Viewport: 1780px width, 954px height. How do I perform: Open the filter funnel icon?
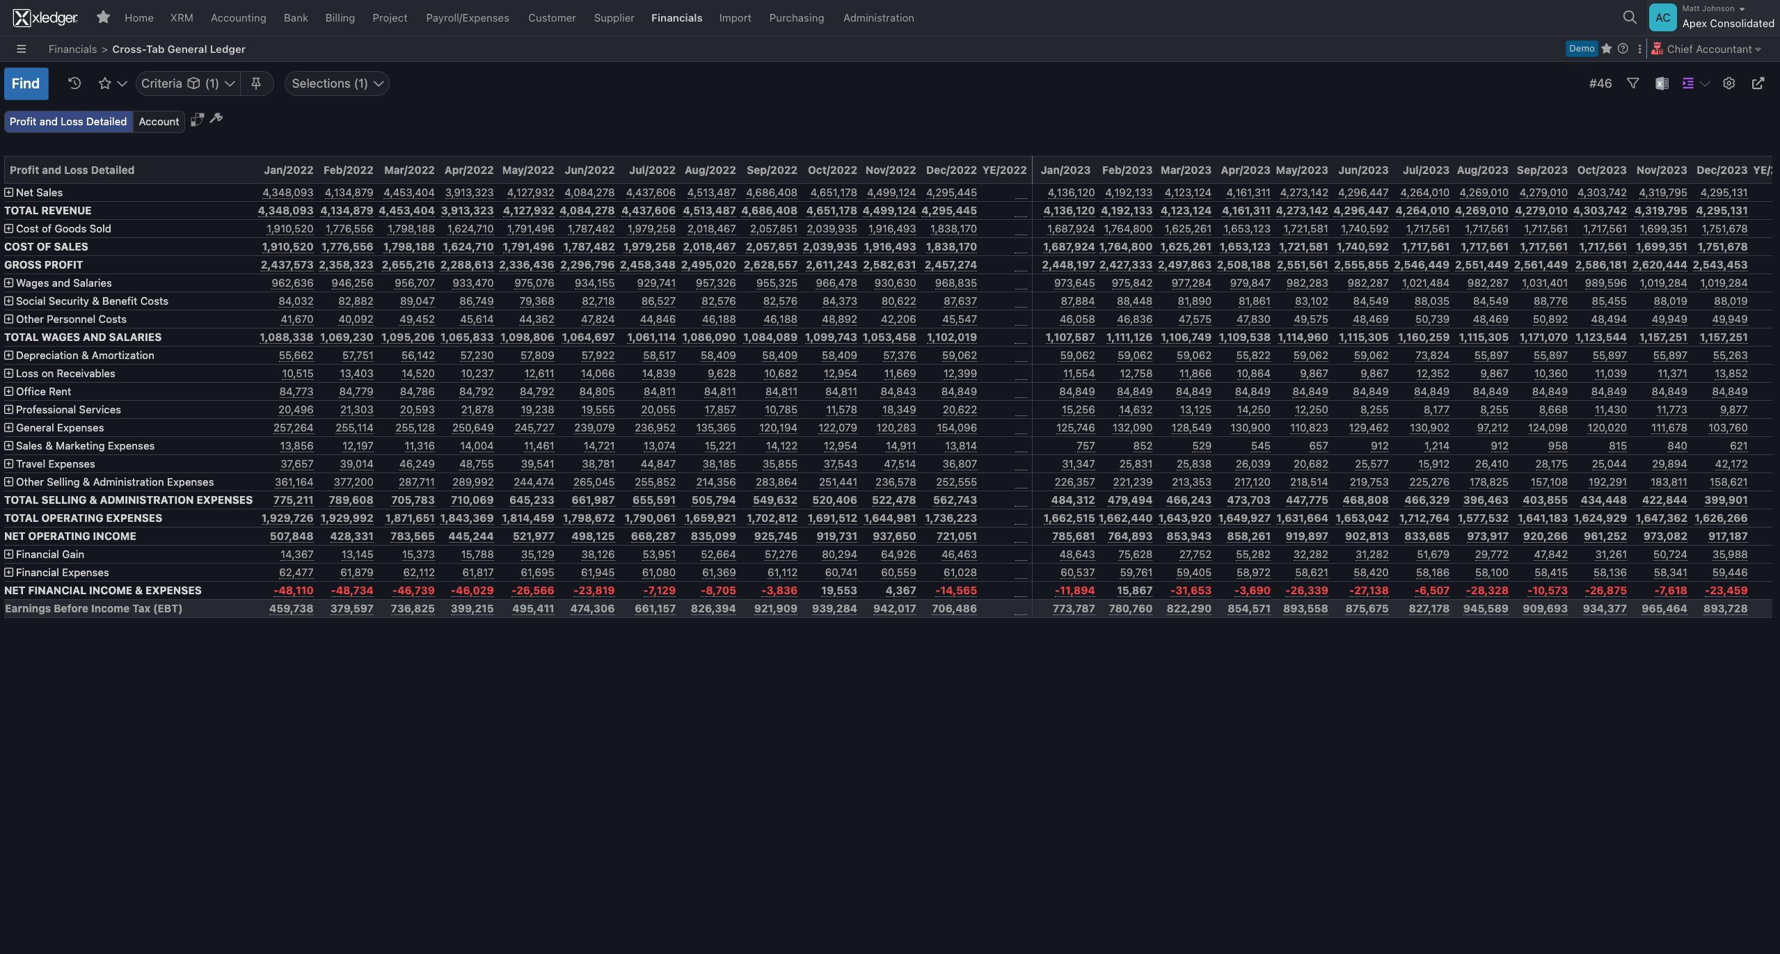(x=1632, y=83)
